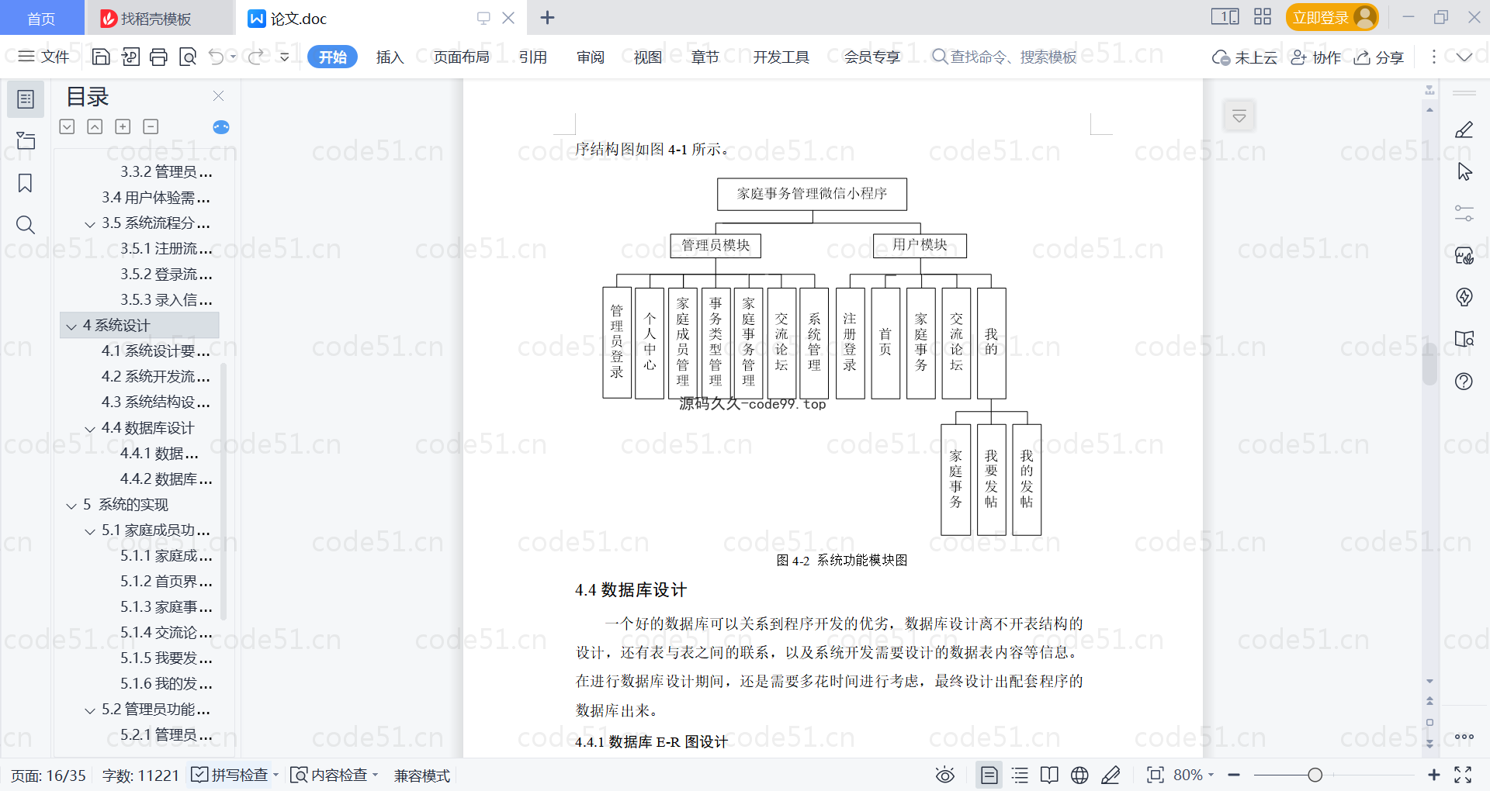The width and height of the screenshot is (1490, 791).
Task: Click the 协作 collaboration button
Action: [x=1315, y=57]
